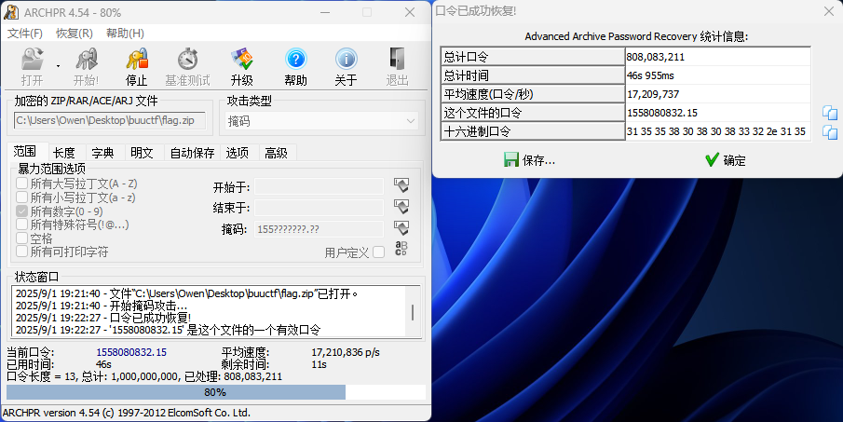Copy the 十六进制口令 hex password
The width and height of the screenshot is (843, 422).
tap(830, 131)
